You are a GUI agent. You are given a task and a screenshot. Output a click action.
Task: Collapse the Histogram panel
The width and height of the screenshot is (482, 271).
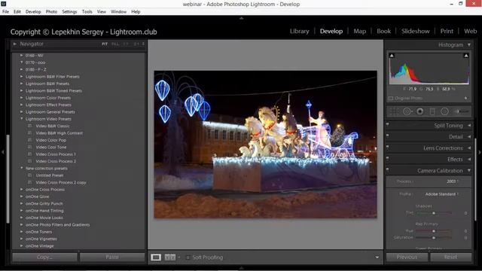click(x=469, y=44)
